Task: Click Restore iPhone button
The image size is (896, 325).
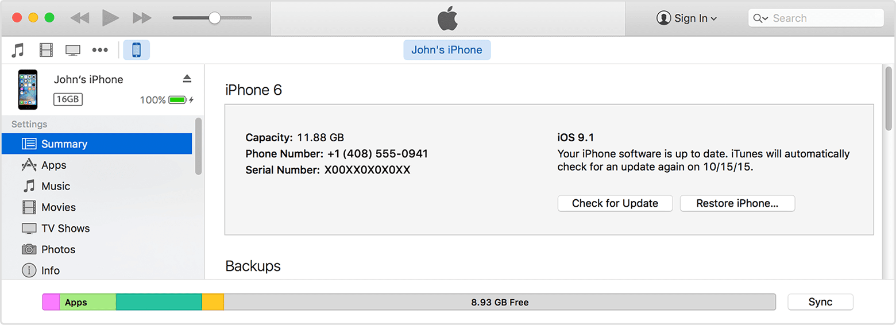Action: [737, 203]
